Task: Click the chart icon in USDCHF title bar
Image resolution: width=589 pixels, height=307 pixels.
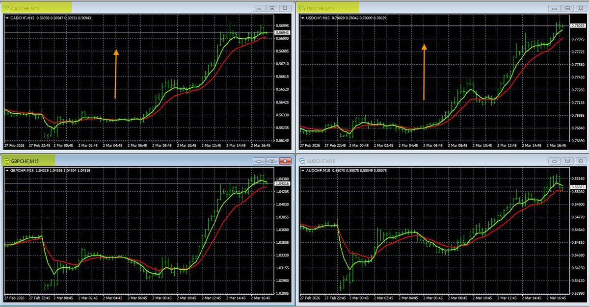Action: pyautogui.click(x=302, y=8)
